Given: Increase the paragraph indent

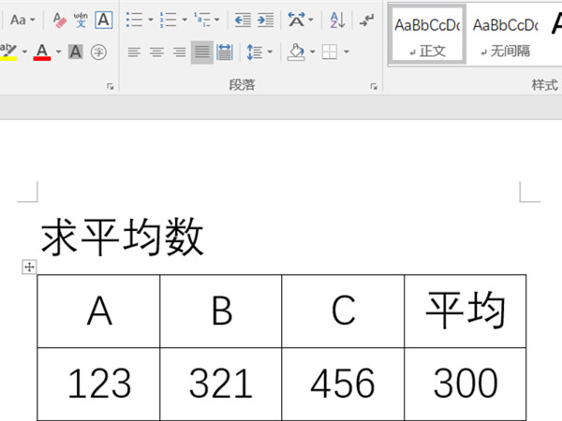Looking at the screenshot, I should (266, 20).
